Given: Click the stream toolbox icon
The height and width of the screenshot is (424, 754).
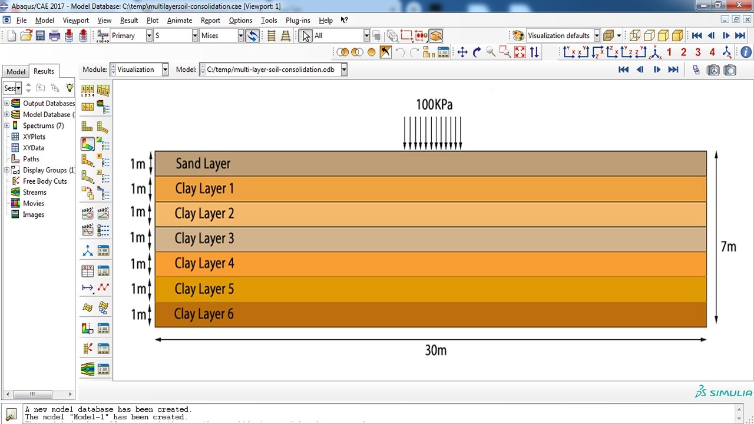Looking at the screenshot, I should tap(88, 369).
